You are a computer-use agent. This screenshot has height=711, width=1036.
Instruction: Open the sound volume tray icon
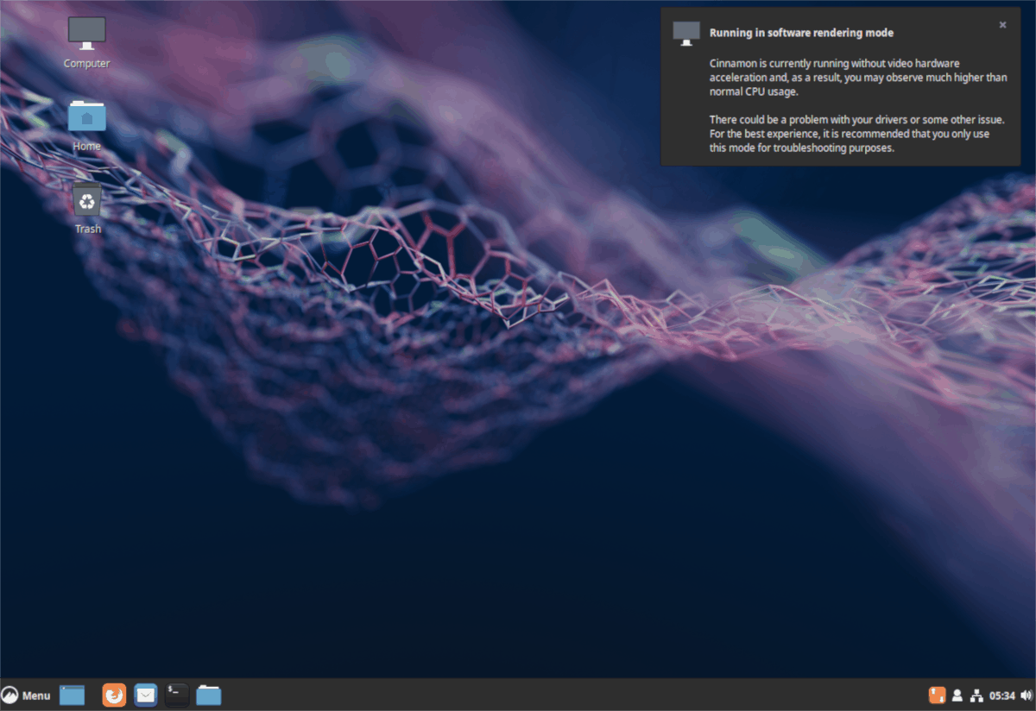click(1026, 695)
